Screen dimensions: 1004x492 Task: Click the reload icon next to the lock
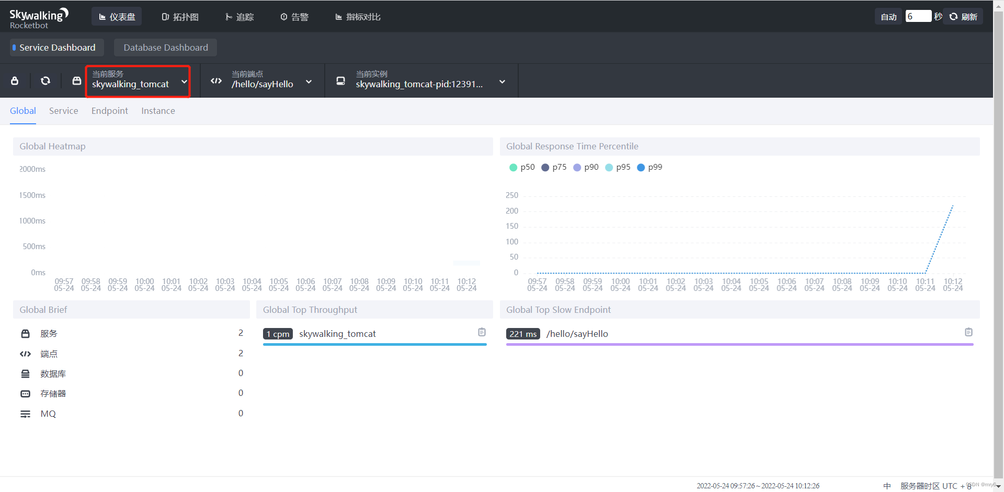45,81
